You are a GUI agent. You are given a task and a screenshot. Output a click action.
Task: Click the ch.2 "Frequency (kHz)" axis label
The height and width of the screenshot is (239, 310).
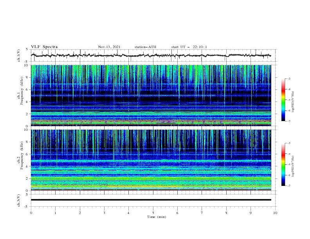22,155
